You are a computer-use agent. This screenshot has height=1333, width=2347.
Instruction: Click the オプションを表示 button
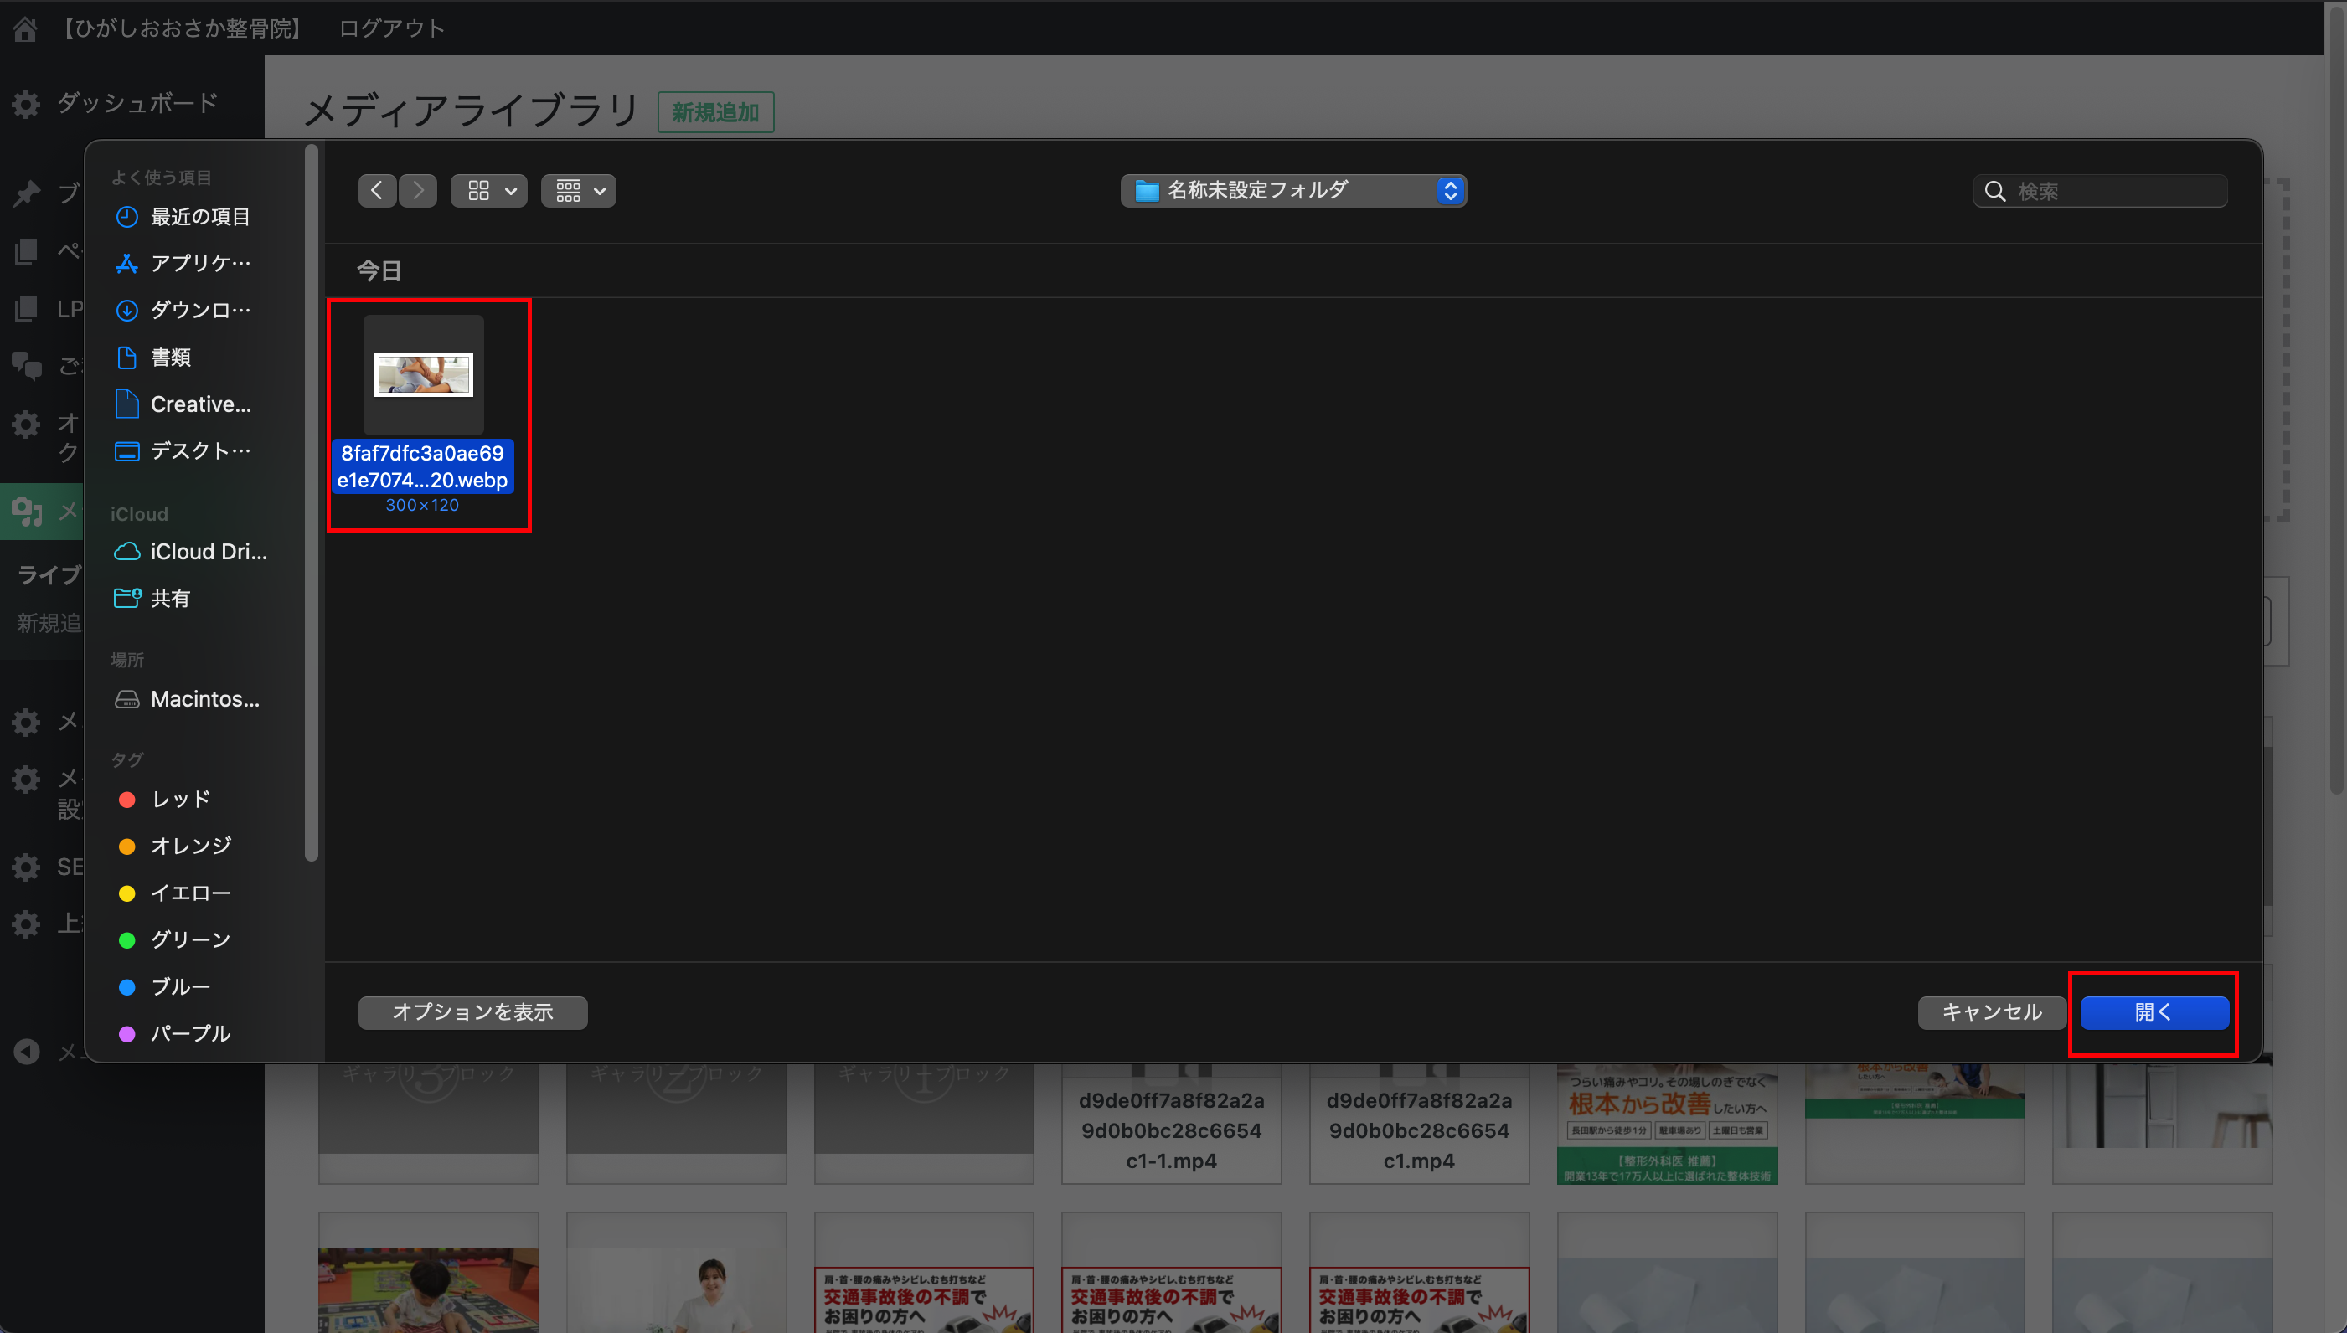pyautogui.click(x=472, y=1011)
